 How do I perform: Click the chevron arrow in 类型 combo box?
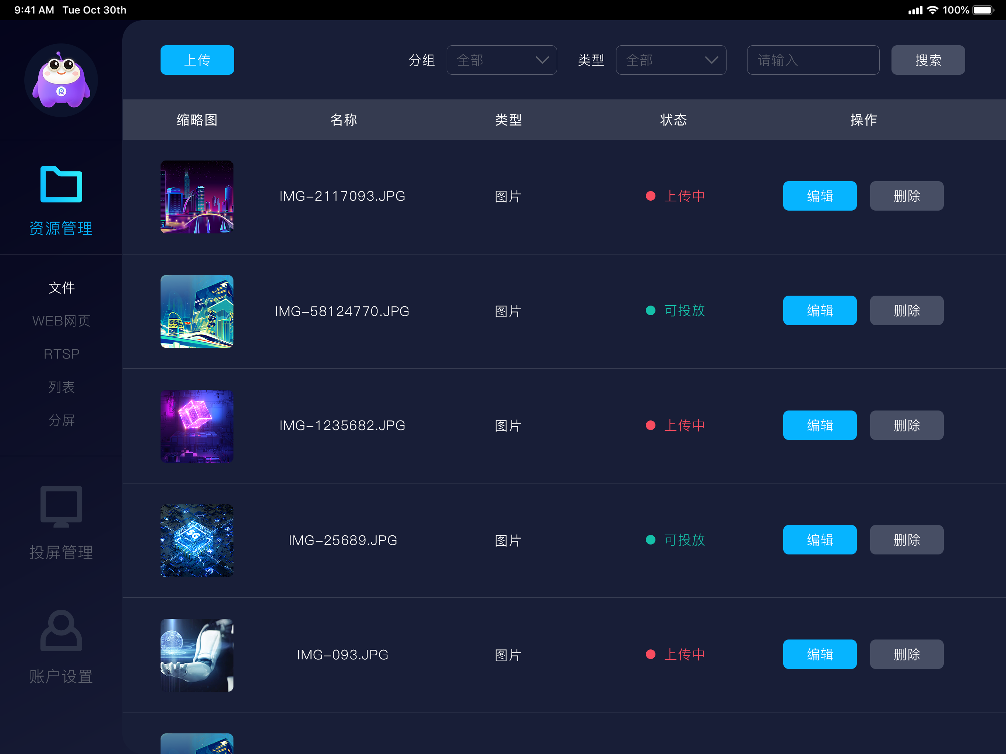click(x=711, y=60)
